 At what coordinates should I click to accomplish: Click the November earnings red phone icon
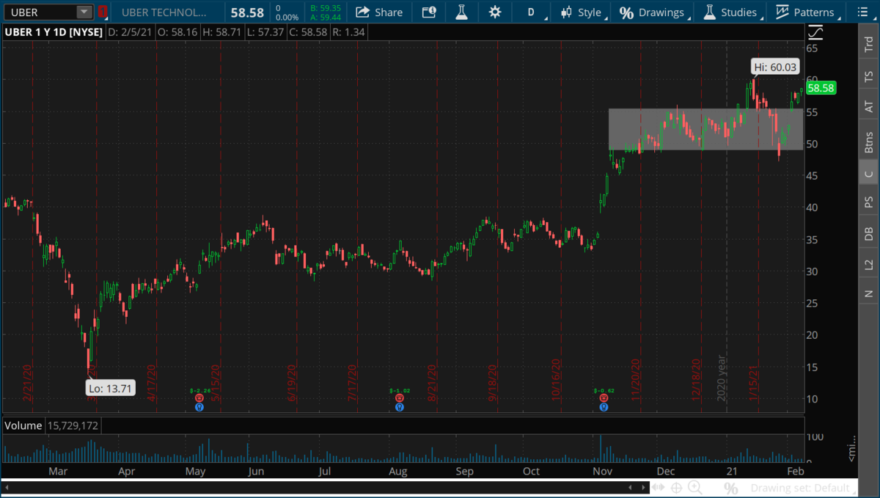pos(604,398)
